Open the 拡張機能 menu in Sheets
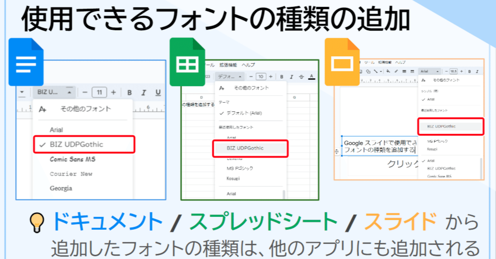Viewport: 496px width, 259px height. (228, 65)
